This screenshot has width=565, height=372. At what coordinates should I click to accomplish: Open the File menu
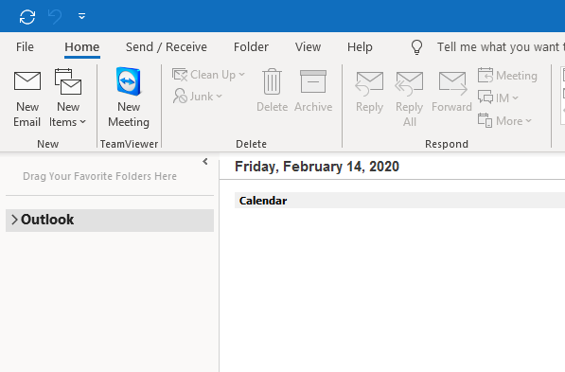tap(25, 47)
